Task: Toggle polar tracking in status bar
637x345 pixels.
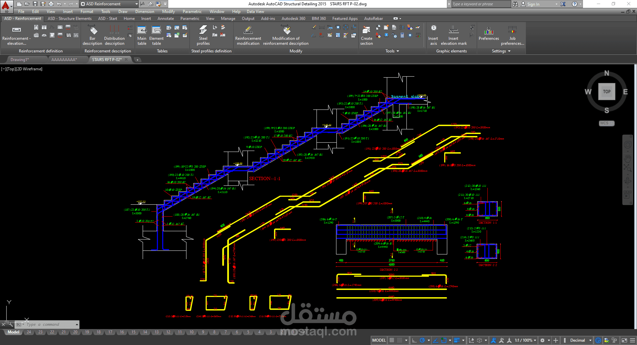Action: (422, 340)
